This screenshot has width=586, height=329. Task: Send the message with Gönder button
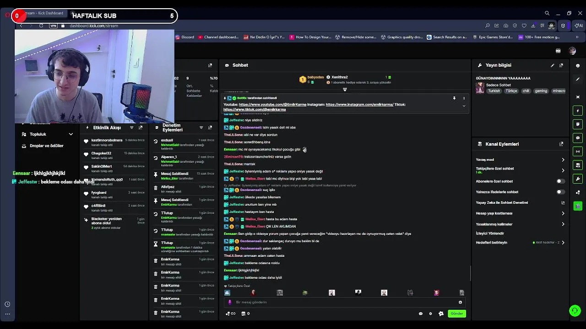pyautogui.click(x=457, y=313)
